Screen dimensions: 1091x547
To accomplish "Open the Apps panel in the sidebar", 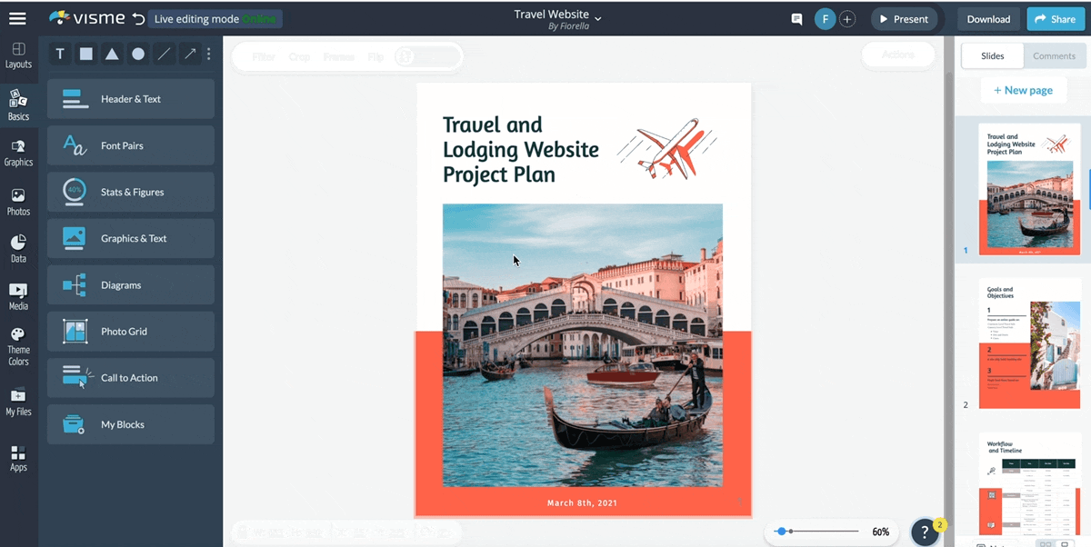I will click(x=18, y=459).
